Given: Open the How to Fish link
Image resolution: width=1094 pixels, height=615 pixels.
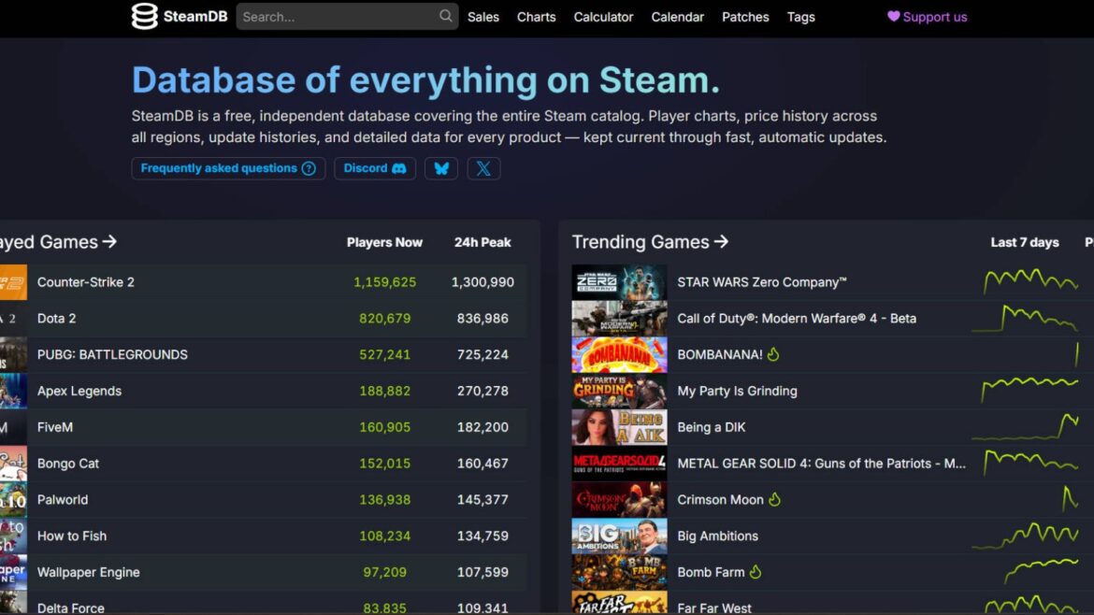Looking at the screenshot, I should click(72, 536).
